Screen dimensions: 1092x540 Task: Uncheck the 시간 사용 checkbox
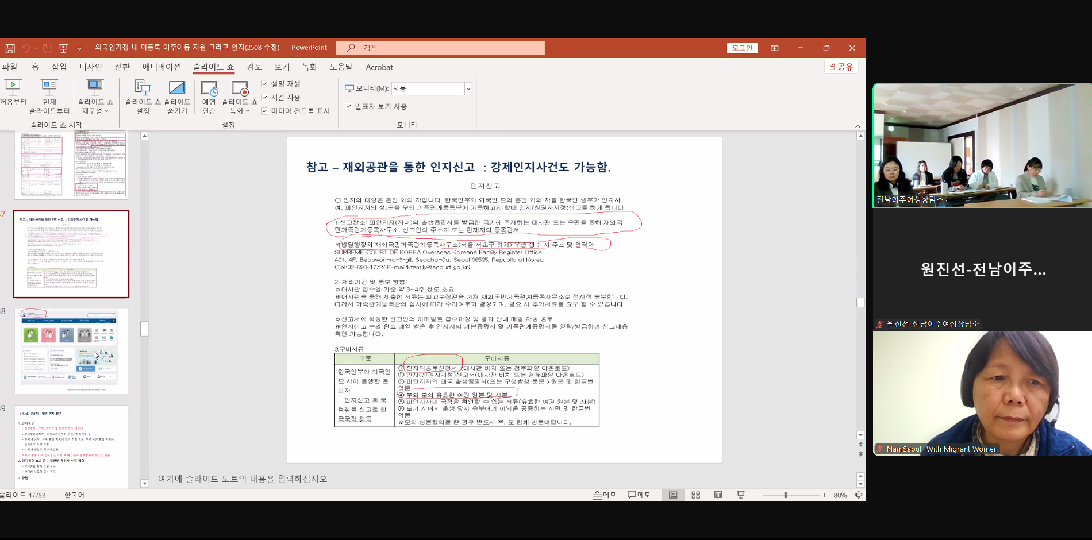(265, 98)
